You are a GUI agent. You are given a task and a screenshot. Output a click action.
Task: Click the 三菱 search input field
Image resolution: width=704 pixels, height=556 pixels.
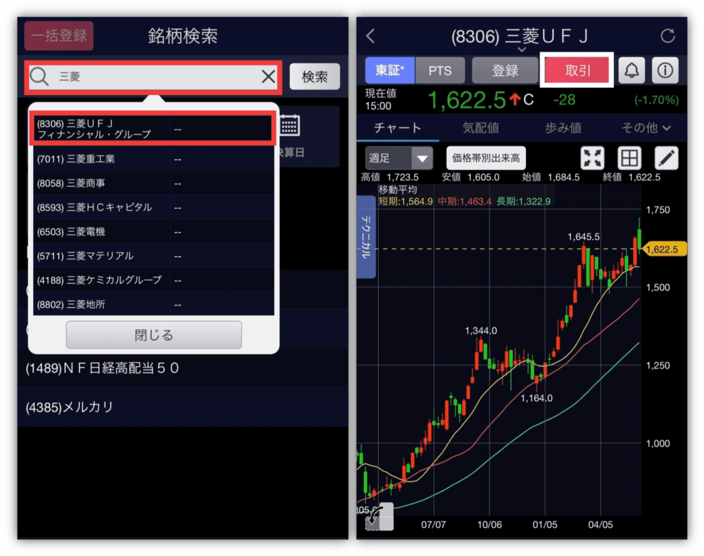click(x=151, y=77)
